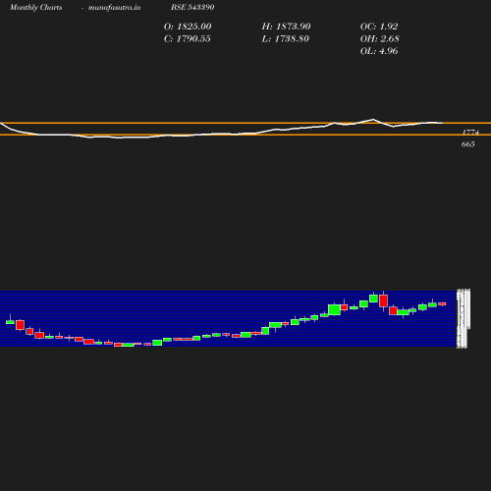Screen dimensions: 491x491
Task: Click the price scale beside the candle chart
Action: tap(464, 318)
